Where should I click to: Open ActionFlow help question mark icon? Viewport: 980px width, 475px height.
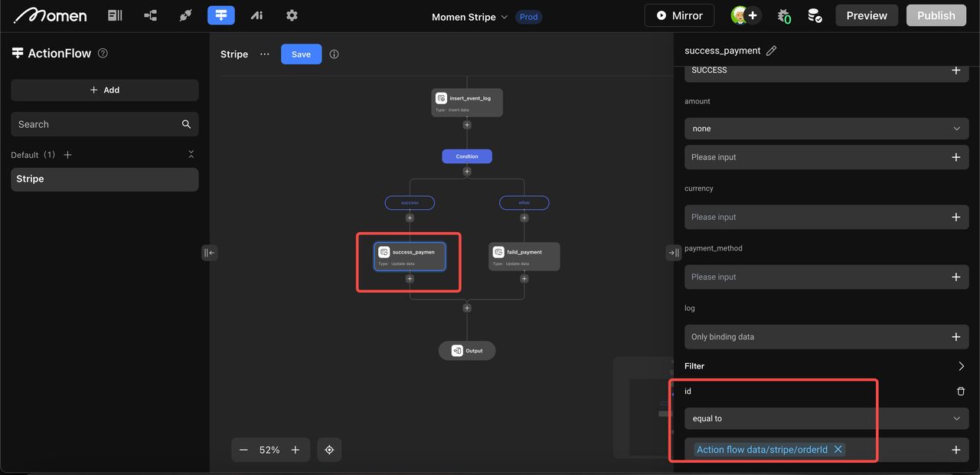103,54
